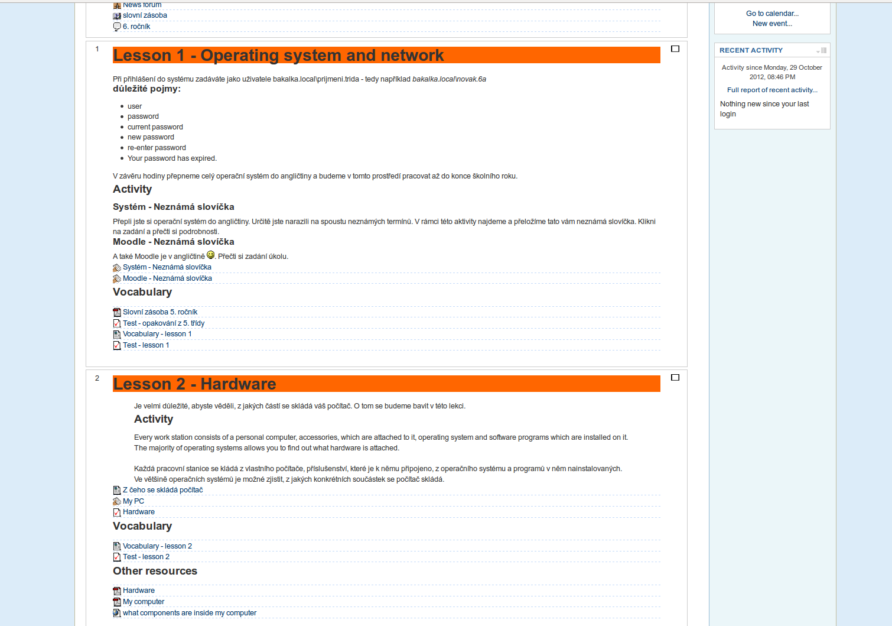This screenshot has height=626, width=892.
Task: Click the section number 2 label
Action: click(x=97, y=378)
